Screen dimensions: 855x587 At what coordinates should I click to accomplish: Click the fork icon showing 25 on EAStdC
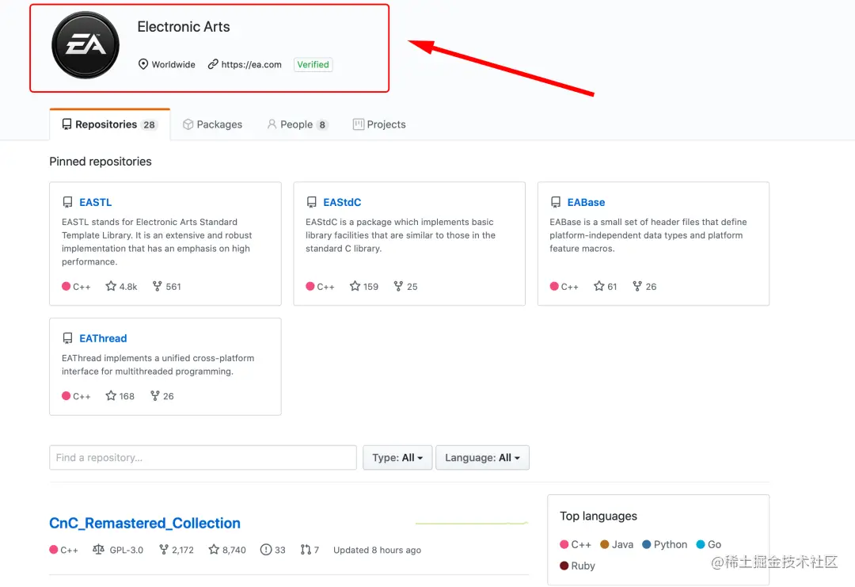[x=398, y=286]
